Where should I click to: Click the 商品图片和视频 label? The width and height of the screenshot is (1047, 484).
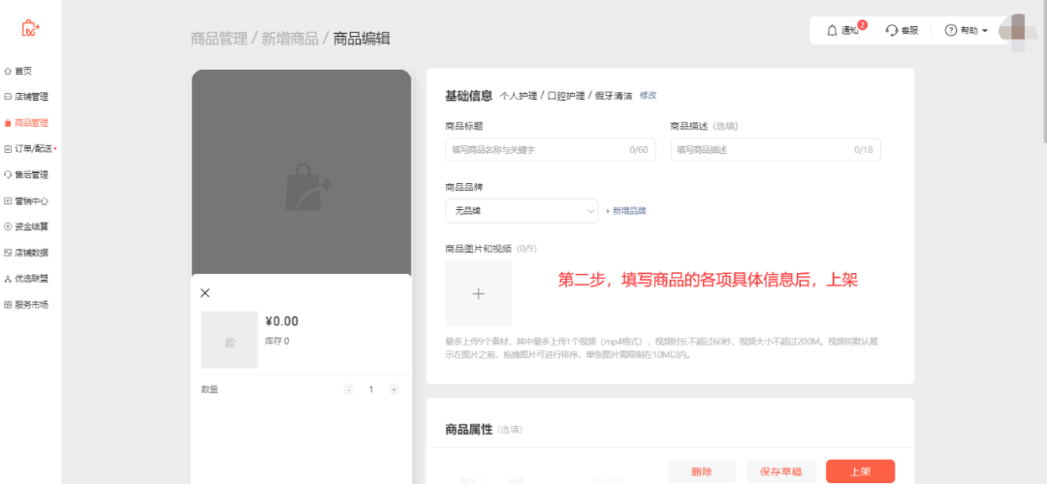(x=478, y=249)
